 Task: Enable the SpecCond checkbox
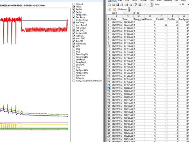point(74,75)
